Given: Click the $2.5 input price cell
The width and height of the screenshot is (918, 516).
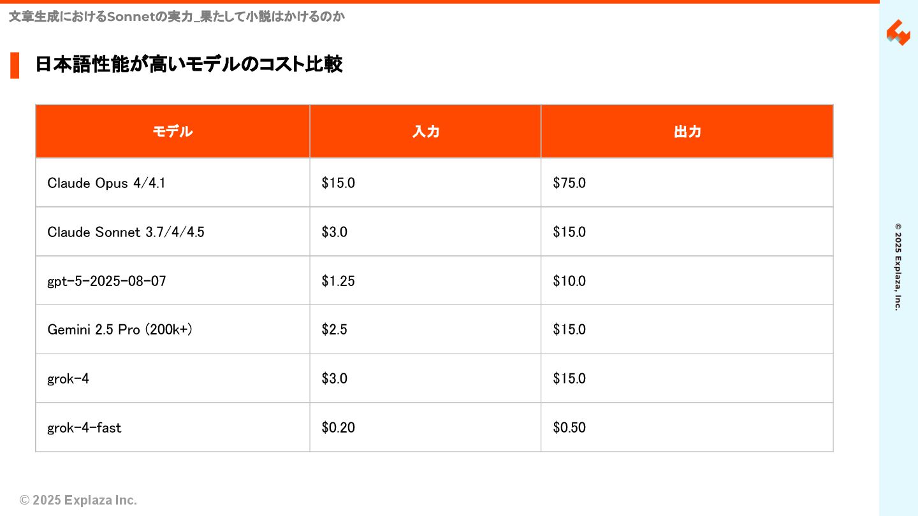Looking at the screenshot, I should tap(426, 329).
